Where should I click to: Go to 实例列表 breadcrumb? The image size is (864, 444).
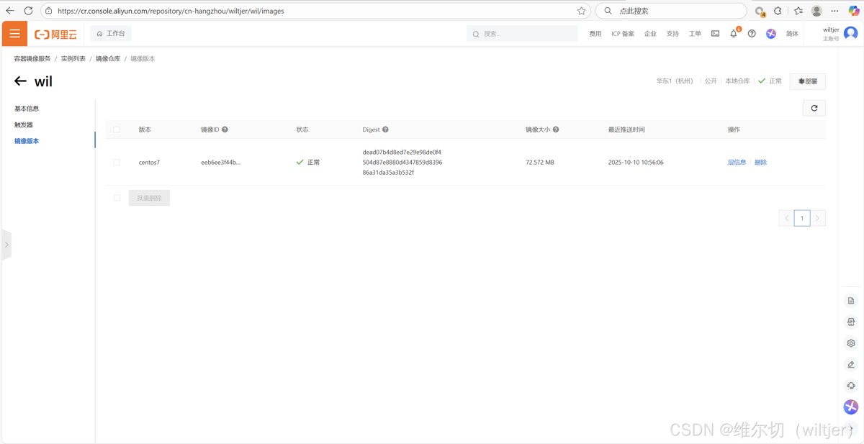point(73,59)
